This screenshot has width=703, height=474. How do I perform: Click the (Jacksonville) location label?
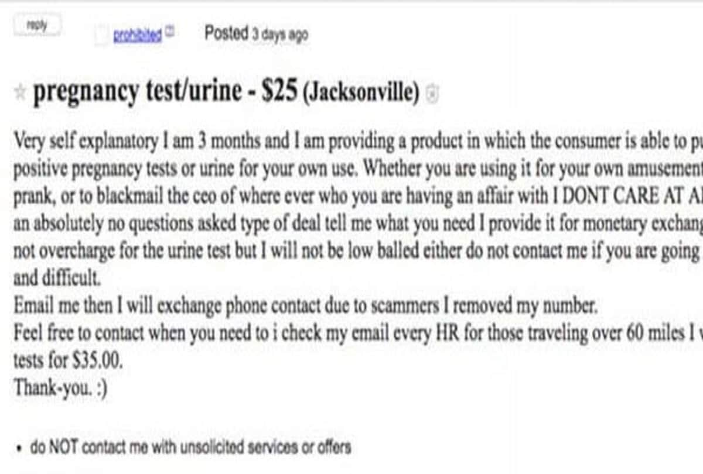pyautogui.click(x=361, y=93)
